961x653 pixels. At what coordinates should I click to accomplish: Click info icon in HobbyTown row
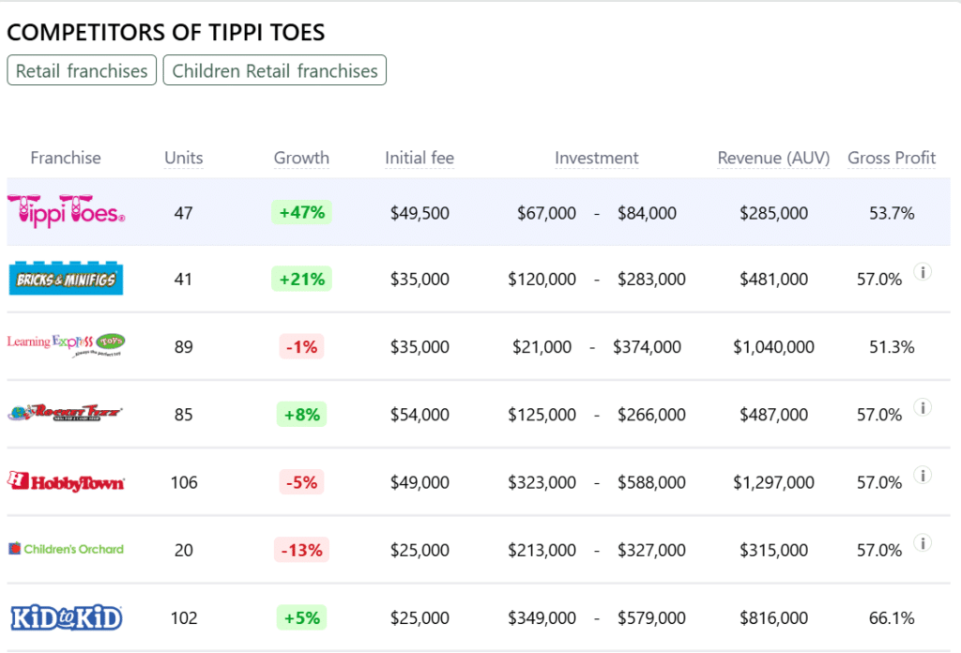coord(923,475)
